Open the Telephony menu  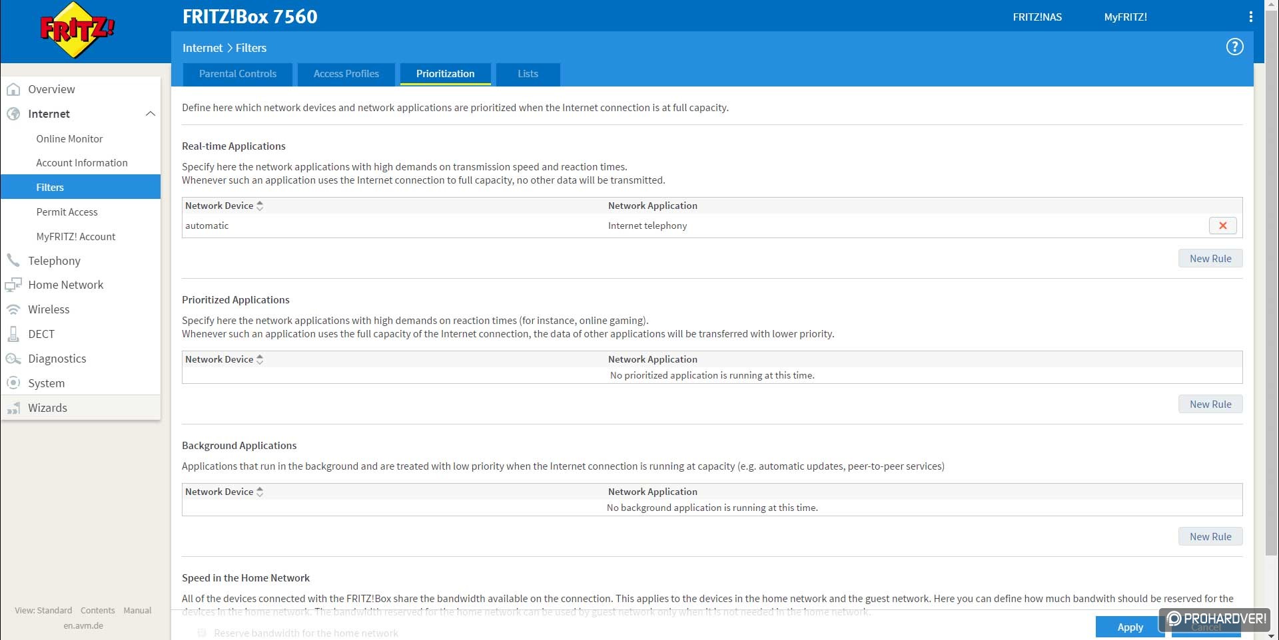coord(54,260)
